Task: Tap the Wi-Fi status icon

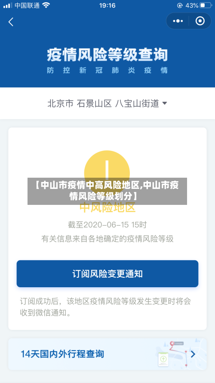Action: [46, 5]
